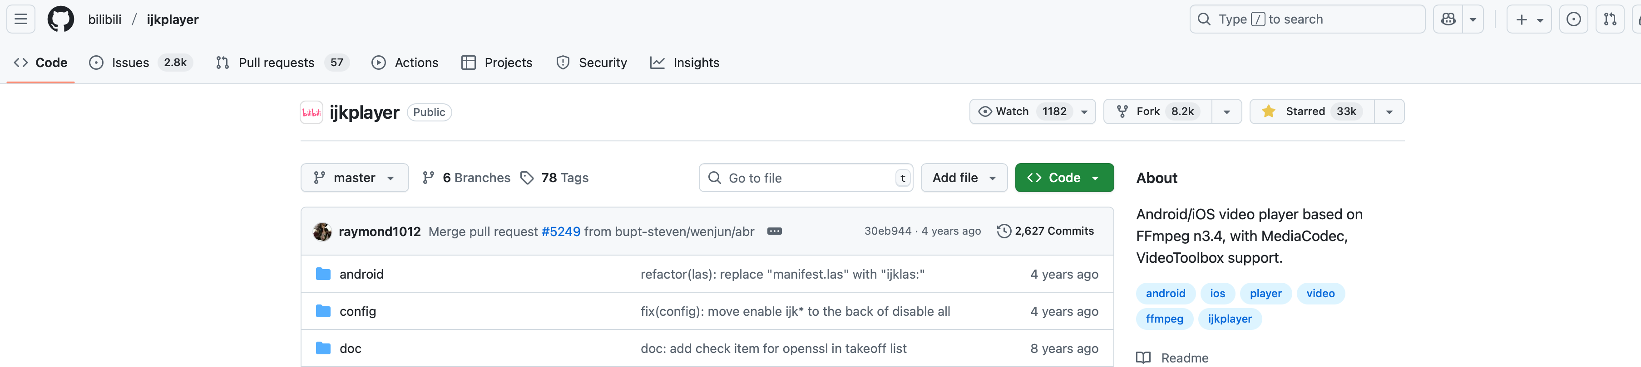Click raymond1012's avatar

click(322, 232)
